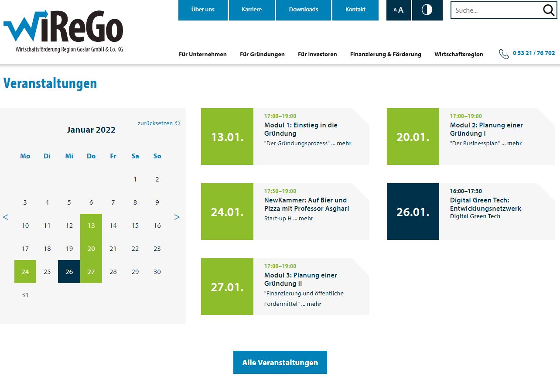Image resolution: width=560 pixels, height=380 pixels.
Task: Click the font size AA button
Action: click(x=399, y=10)
